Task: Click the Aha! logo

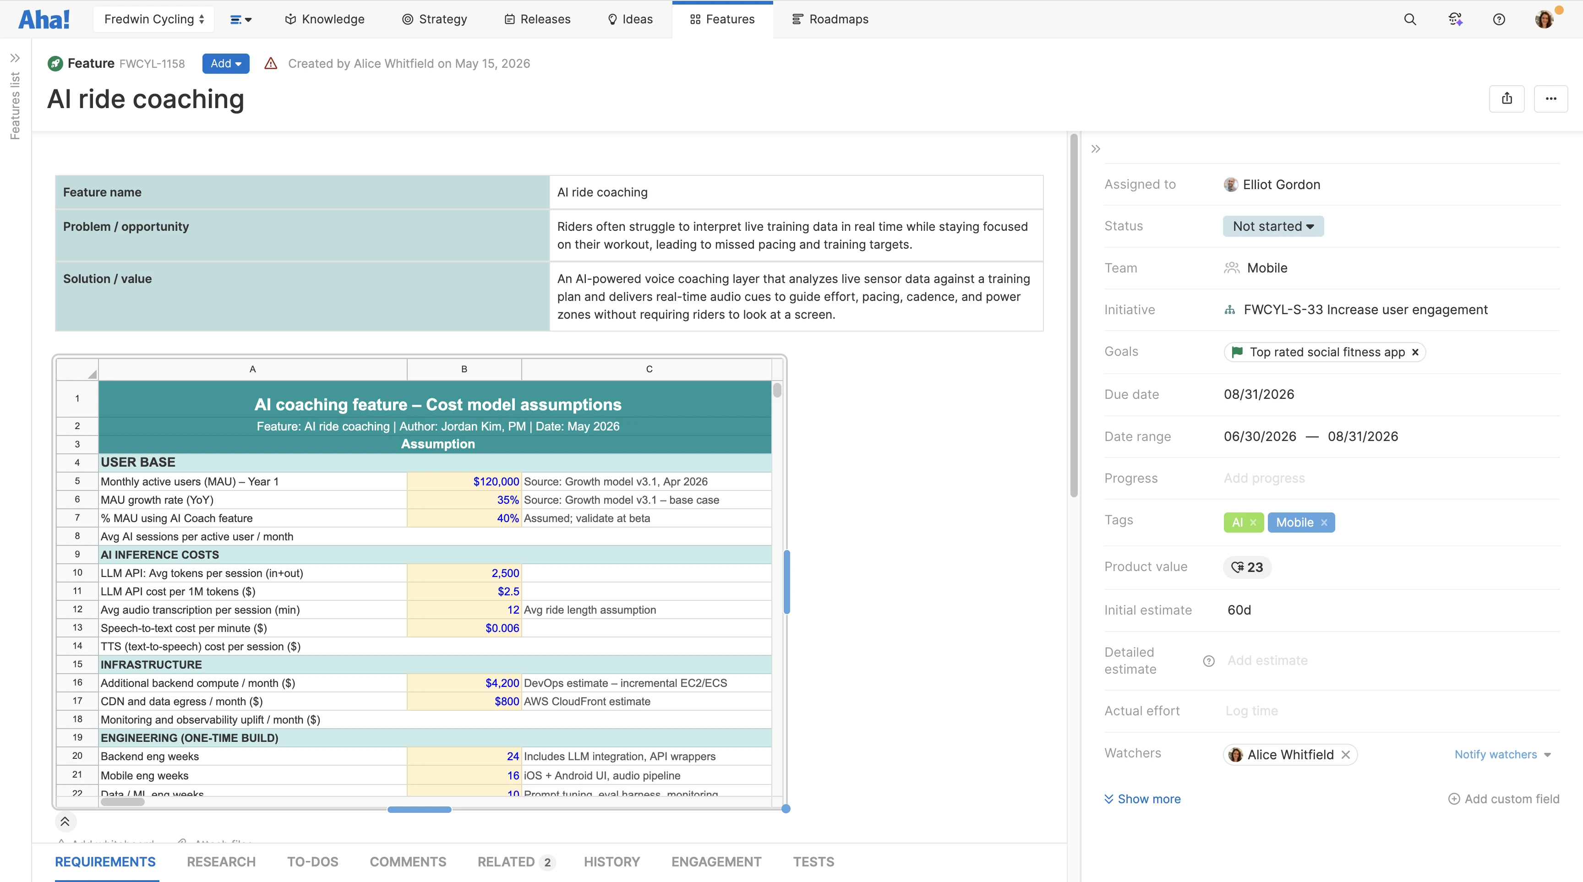Action: coord(44,19)
